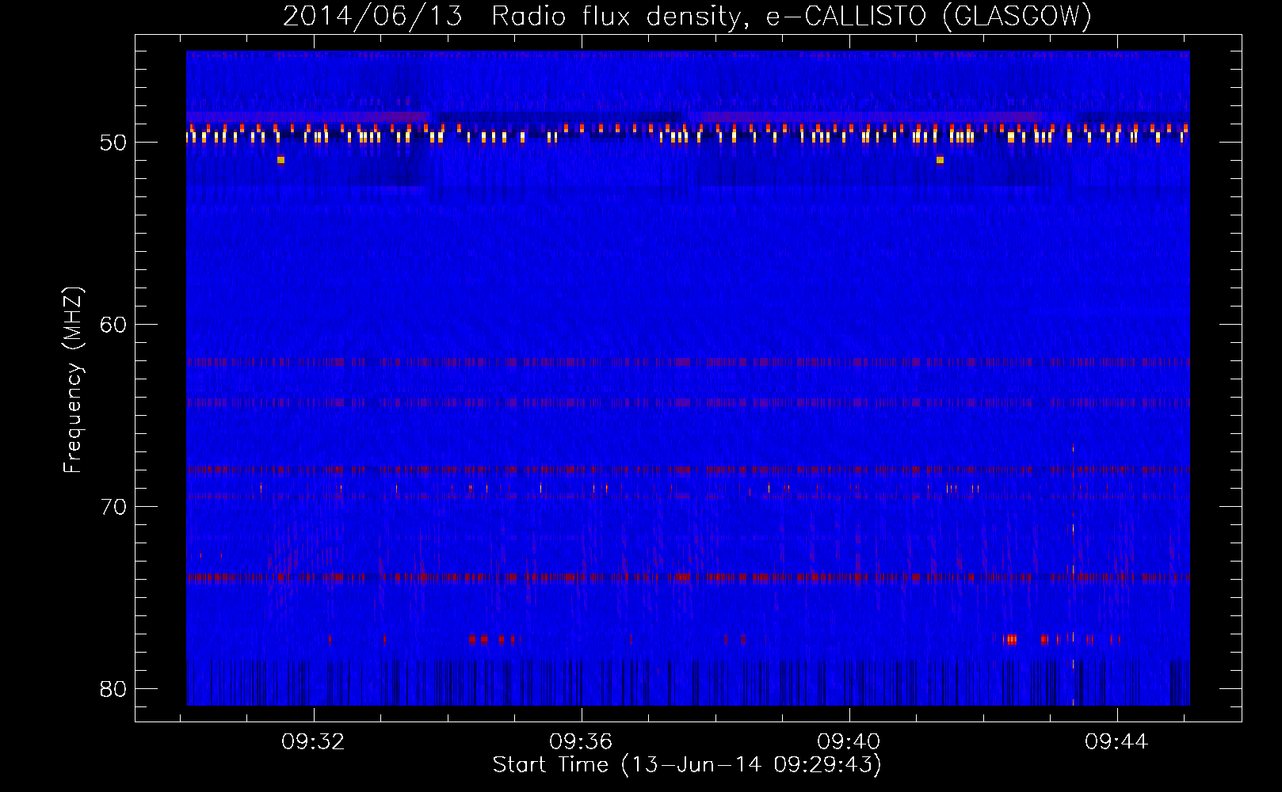Click the time tick label '09:32'

click(314, 742)
